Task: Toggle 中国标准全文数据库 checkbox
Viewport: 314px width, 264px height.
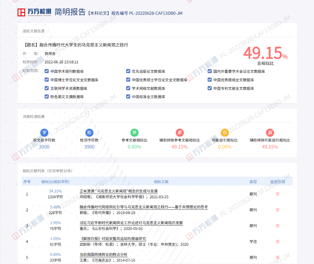Action: coord(128,97)
